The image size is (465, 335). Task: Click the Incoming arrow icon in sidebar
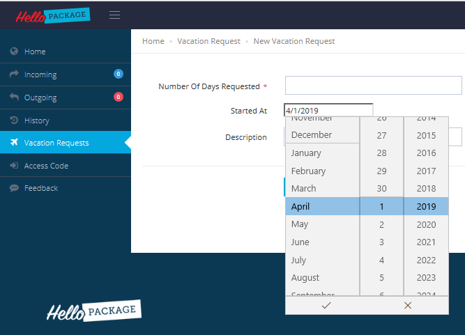14,75
